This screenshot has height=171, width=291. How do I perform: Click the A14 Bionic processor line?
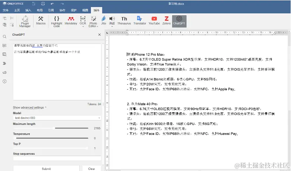[172, 79]
